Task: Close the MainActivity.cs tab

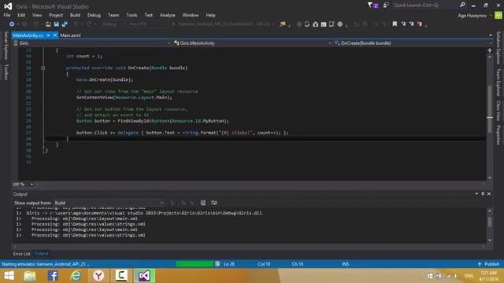Action: [x=55, y=35]
